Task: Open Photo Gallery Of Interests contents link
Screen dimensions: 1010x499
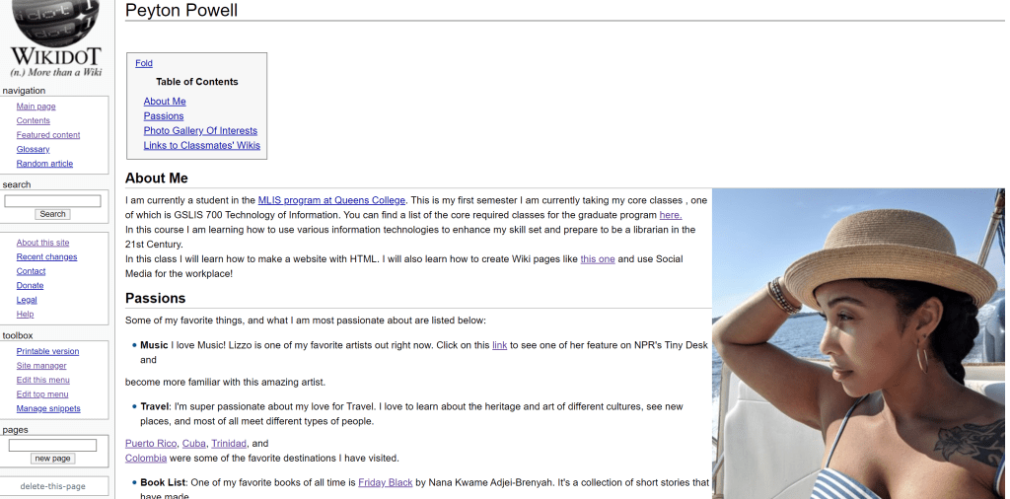Action: click(x=200, y=130)
